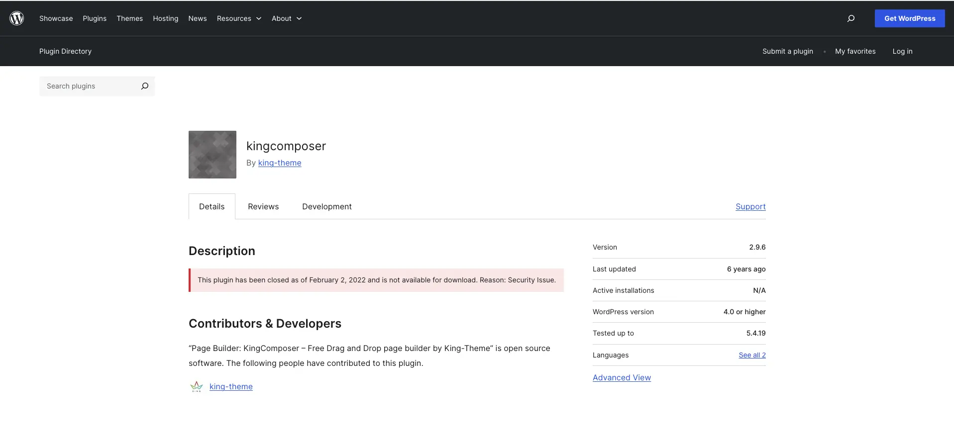The image size is (954, 442).
Task: Expand the About dropdown menu
Action: click(x=287, y=18)
